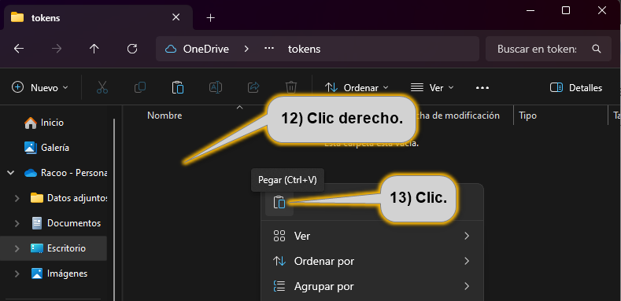The height and width of the screenshot is (301, 621).
Task: Close the tokens tab
Action: click(176, 17)
